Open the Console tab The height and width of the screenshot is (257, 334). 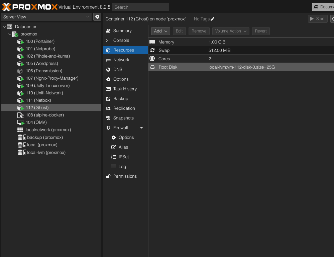click(x=121, y=40)
